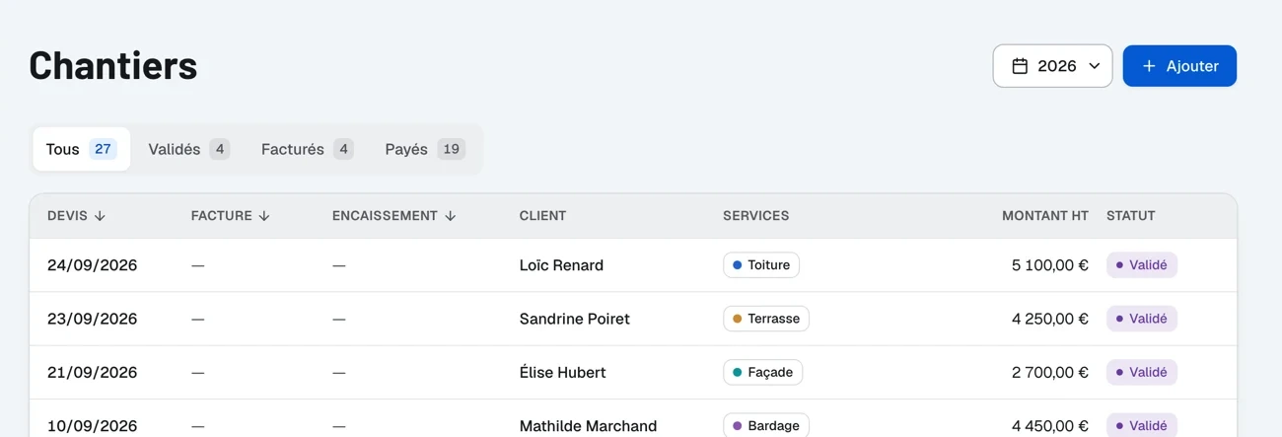Click the date 21/09/2026

pos(93,372)
